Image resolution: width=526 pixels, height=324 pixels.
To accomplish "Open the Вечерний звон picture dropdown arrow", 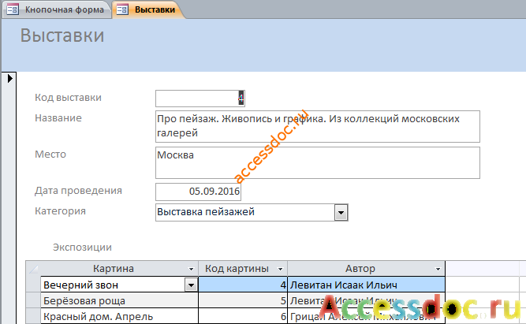I will [x=191, y=285].
